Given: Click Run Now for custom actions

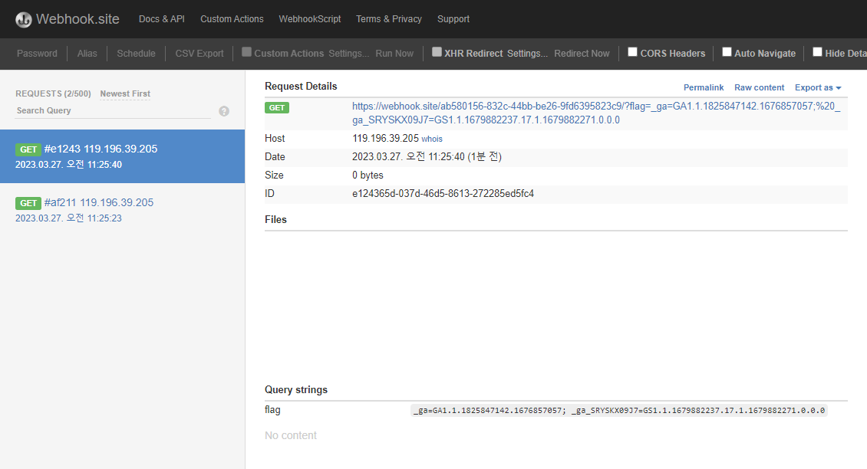Looking at the screenshot, I should [394, 54].
